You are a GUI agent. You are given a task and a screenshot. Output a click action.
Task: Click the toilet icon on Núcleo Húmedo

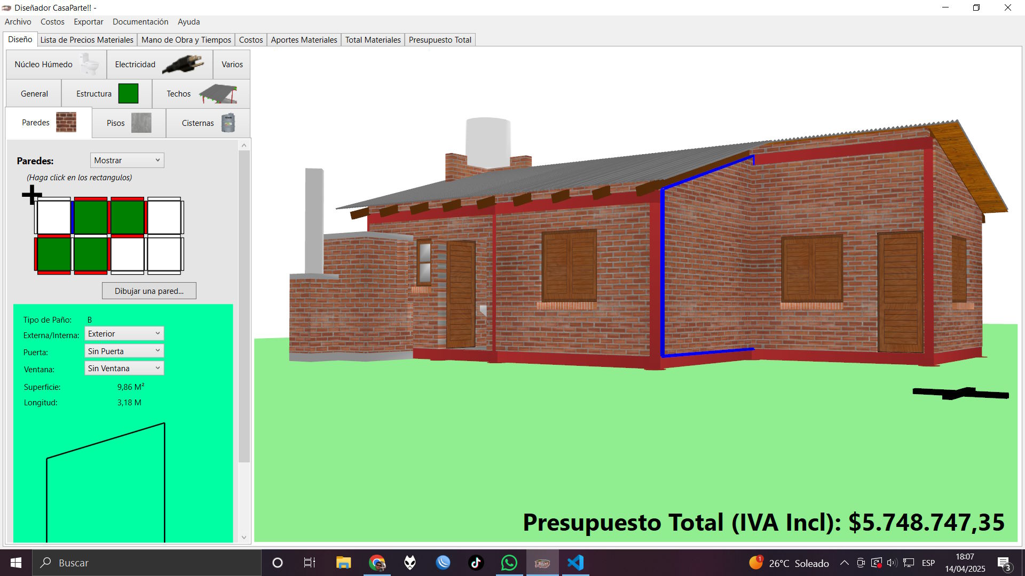[90, 65]
